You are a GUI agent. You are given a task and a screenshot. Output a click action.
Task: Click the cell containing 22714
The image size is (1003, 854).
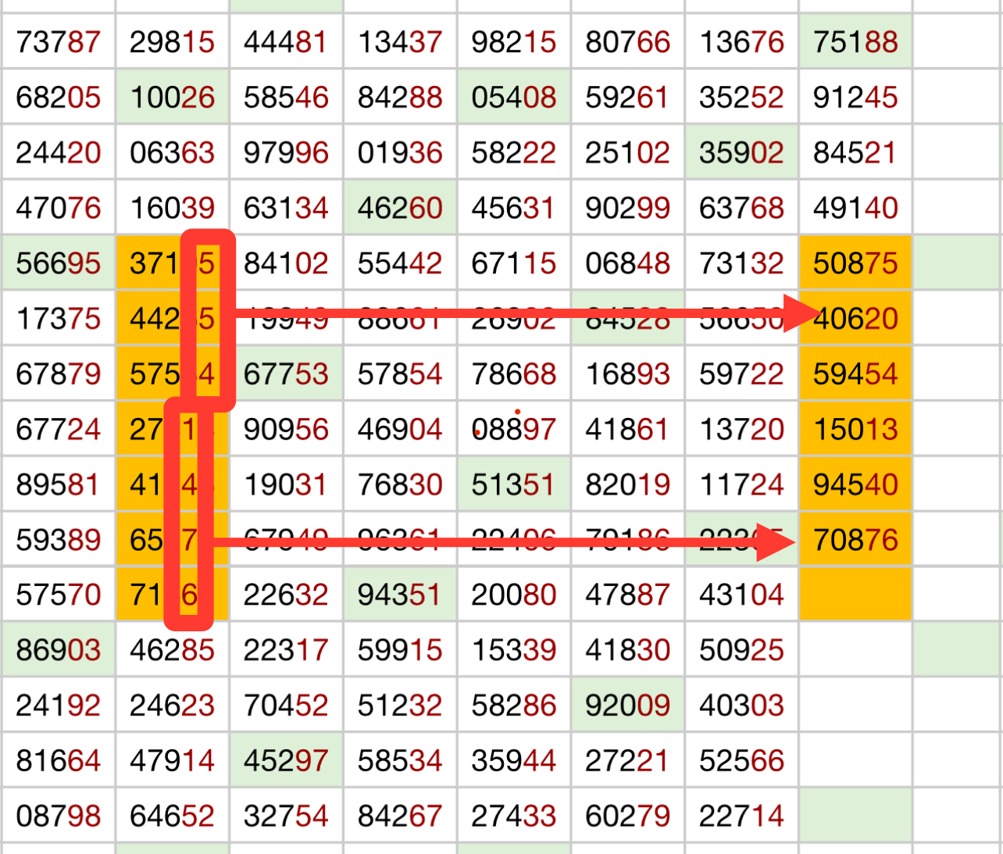(x=741, y=816)
